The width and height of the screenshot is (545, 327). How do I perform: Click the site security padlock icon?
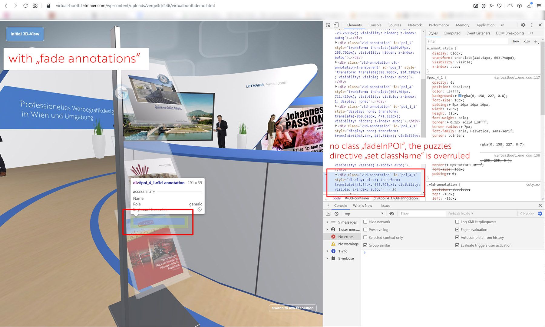coord(48,5)
